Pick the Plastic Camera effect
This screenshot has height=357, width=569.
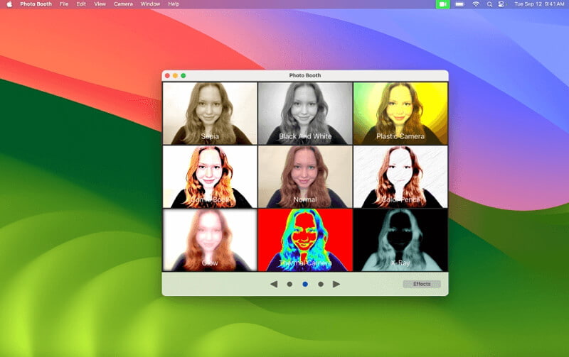[400, 114]
